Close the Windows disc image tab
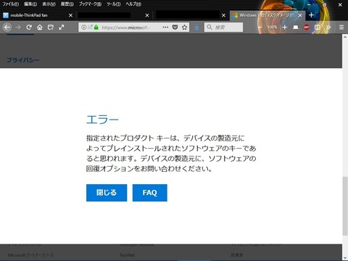This screenshot has height=261, width=348. 300,15
